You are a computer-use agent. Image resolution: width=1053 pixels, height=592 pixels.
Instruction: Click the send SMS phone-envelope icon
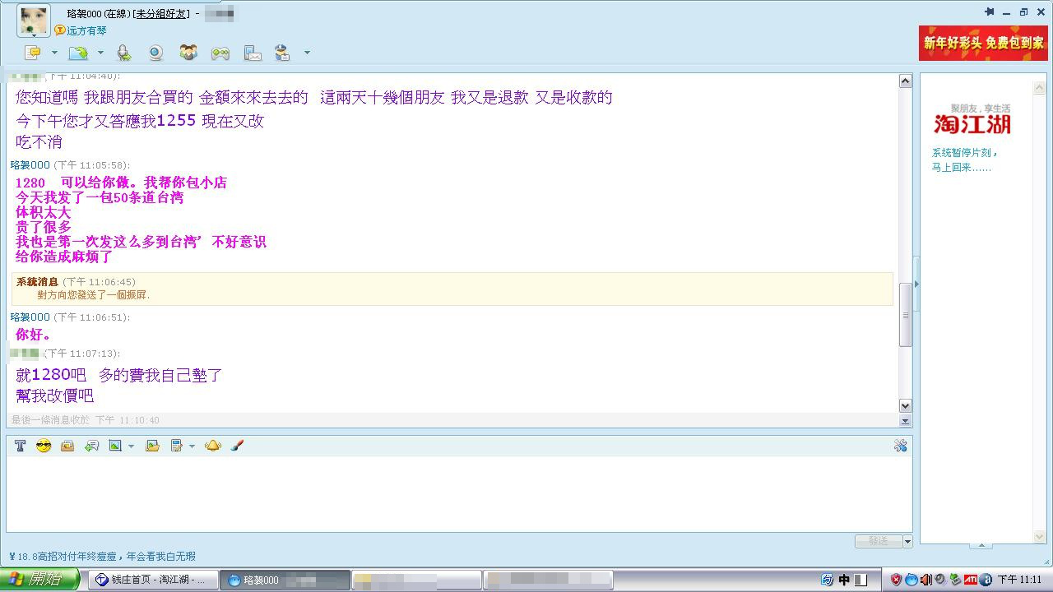[253, 53]
